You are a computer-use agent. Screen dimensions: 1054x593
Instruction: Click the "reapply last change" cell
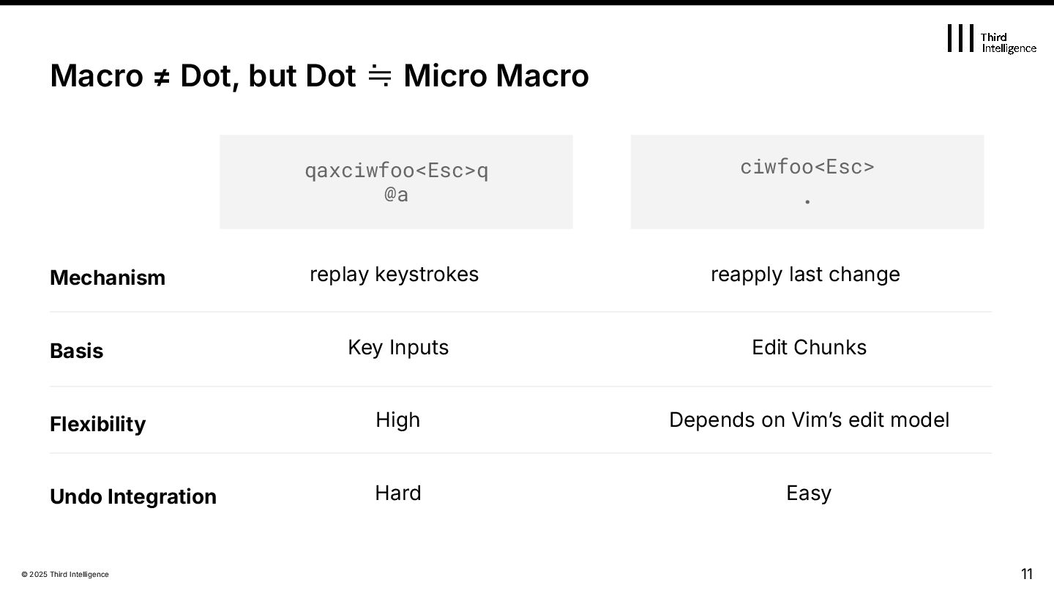(x=805, y=275)
